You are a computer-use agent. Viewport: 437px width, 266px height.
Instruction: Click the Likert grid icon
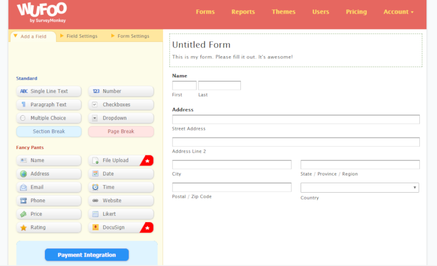coord(95,214)
